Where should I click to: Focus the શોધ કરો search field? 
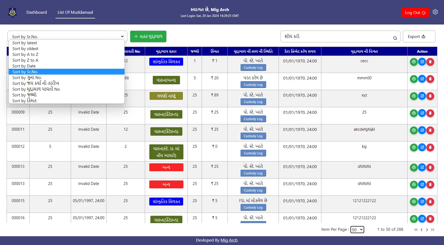(x=336, y=37)
